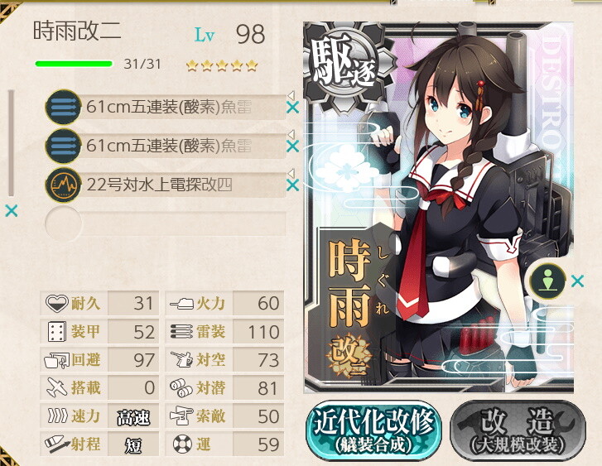Expand arrow beside second torpedo slot
This screenshot has height=466, width=602.
291,134
